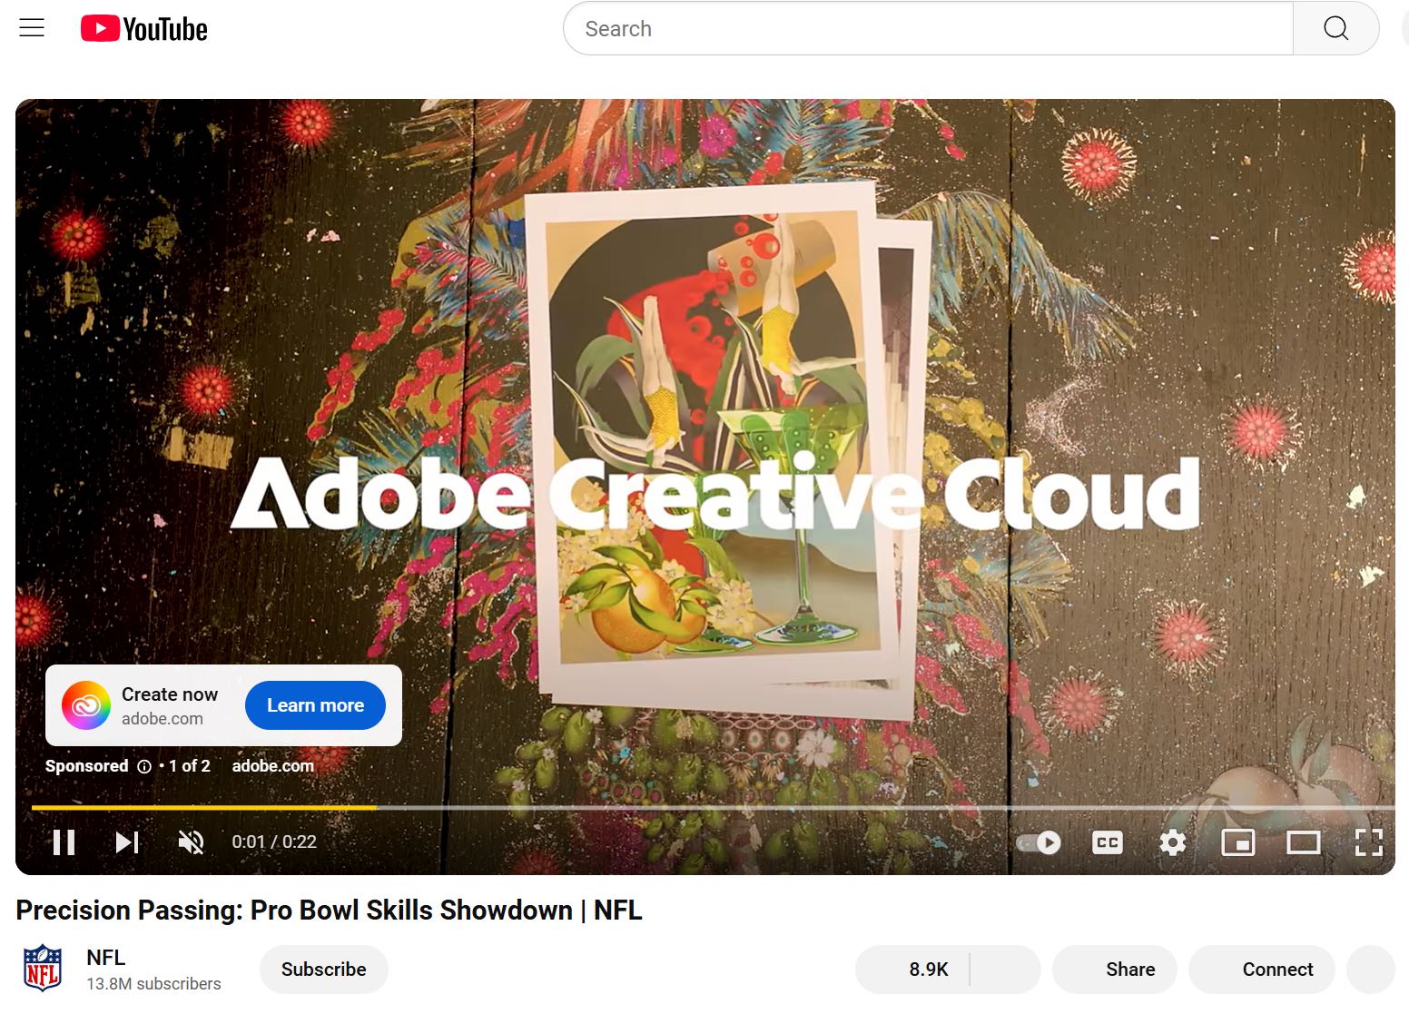The height and width of the screenshot is (1014, 1409).
Task: Open the NFL channel avatar
Action: tap(44, 969)
